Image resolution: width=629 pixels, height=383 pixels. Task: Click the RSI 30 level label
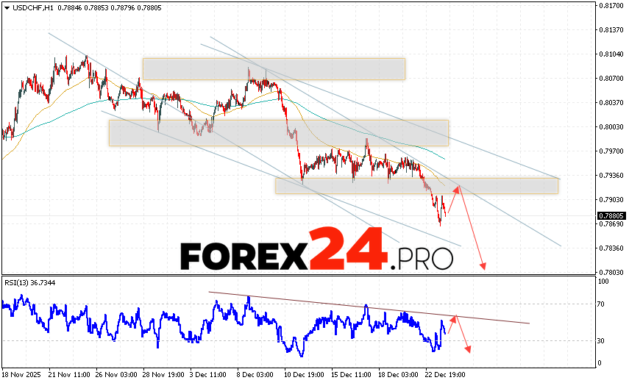601,340
